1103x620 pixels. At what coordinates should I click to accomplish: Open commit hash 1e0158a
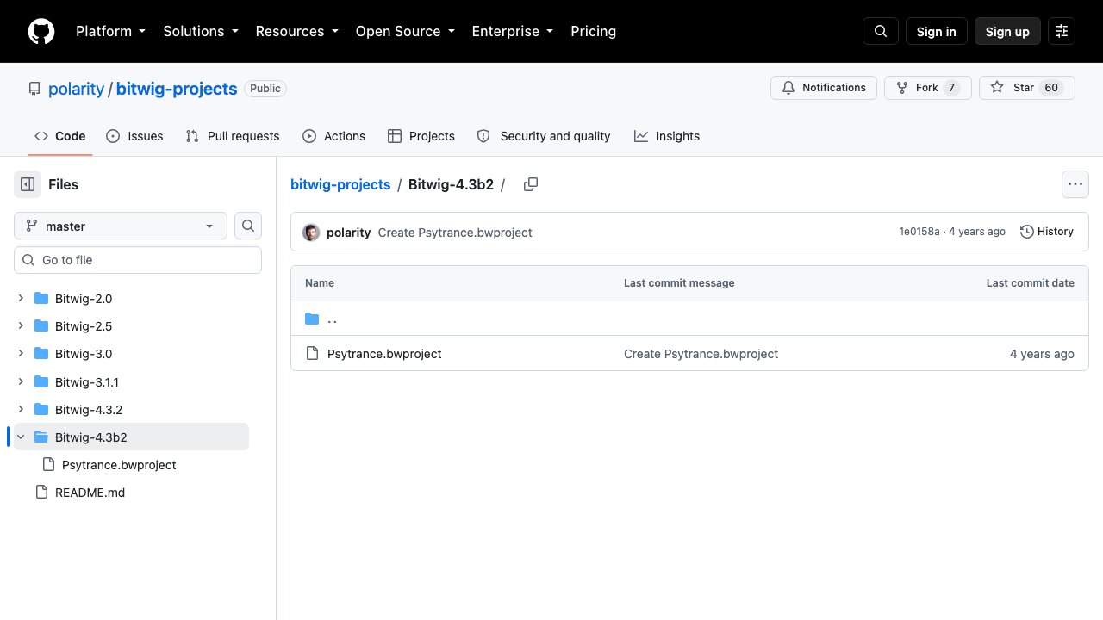coord(919,232)
